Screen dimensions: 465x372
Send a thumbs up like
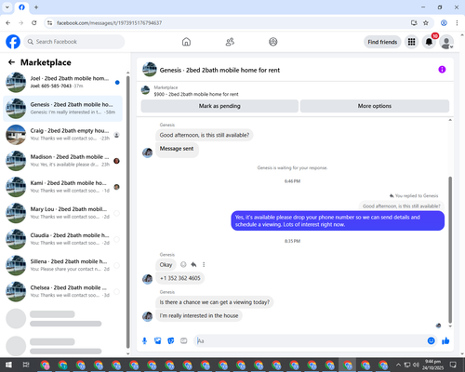pos(445,341)
